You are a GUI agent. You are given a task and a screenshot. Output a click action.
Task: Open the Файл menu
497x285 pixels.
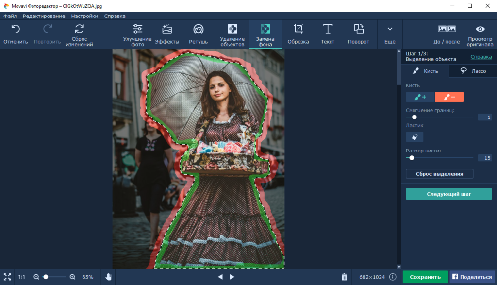tap(10, 16)
